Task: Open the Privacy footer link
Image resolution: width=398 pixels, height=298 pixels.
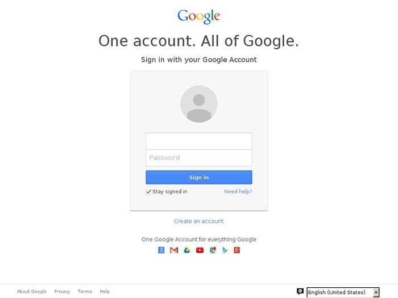Action: (62, 291)
